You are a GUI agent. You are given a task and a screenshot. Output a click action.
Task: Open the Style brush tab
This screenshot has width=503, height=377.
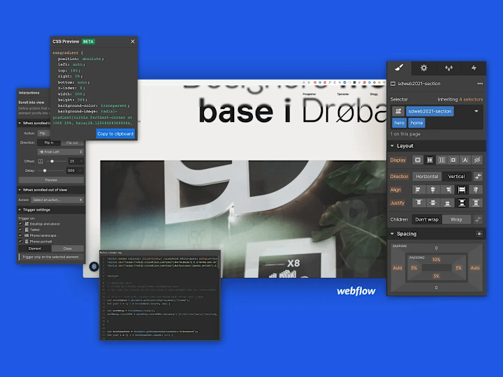point(399,68)
